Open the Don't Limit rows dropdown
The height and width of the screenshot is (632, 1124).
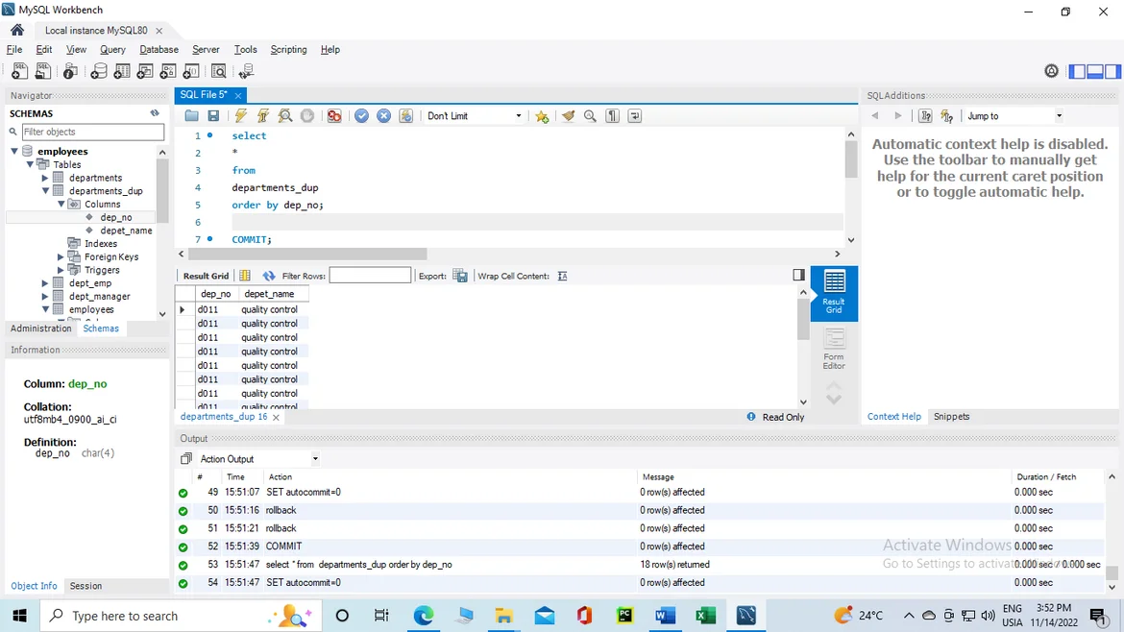474,116
